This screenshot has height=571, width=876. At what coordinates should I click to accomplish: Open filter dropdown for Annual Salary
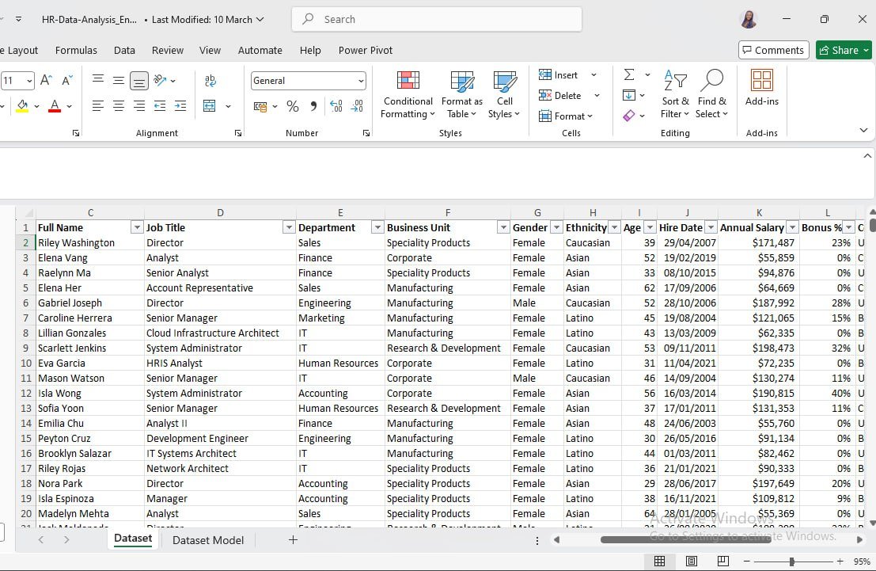click(x=792, y=227)
